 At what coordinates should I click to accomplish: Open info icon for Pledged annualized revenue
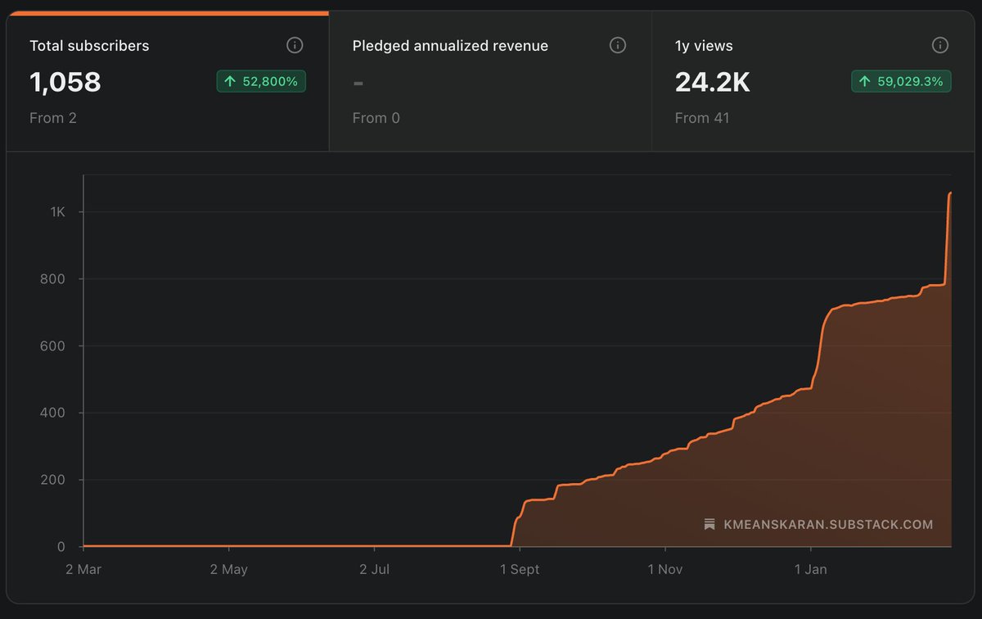tap(618, 45)
